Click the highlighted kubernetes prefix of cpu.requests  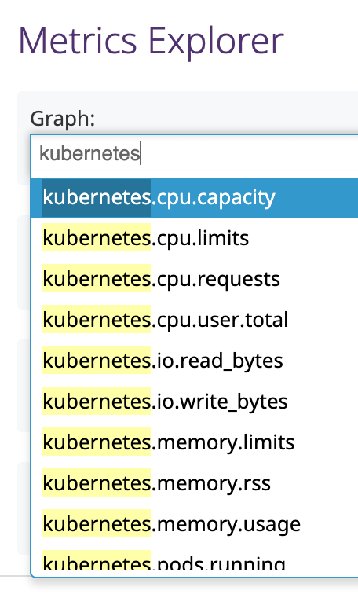tap(97, 278)
